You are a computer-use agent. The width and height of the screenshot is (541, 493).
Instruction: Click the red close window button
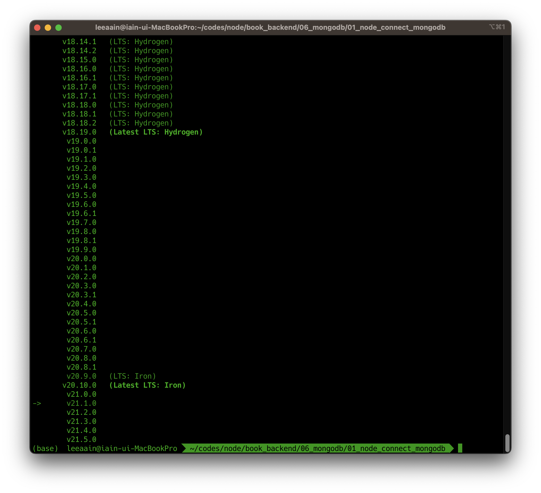coord(37,28)
